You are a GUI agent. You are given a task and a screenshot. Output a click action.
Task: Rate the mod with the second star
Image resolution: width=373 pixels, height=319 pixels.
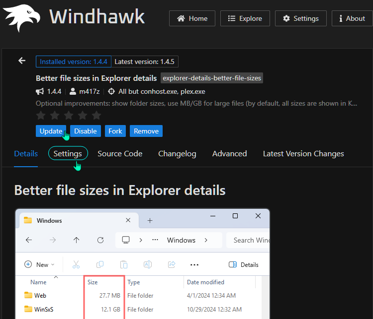[55, 116]
